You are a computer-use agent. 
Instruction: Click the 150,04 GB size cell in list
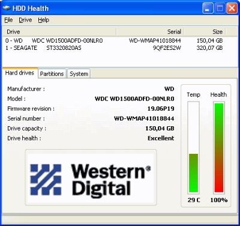coord(209,41)
